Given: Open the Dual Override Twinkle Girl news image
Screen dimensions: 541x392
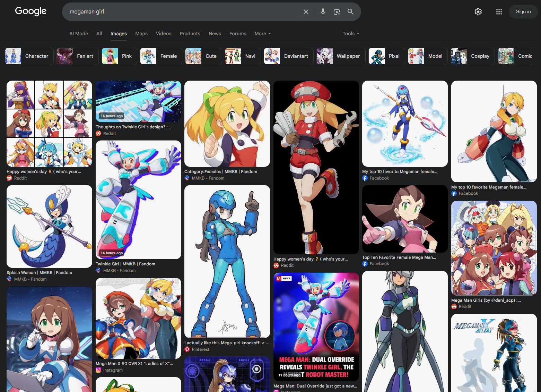Looking at the screenshot, I should coord(316,327).
